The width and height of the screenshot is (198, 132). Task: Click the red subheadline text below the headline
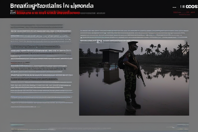click(48, 12)
